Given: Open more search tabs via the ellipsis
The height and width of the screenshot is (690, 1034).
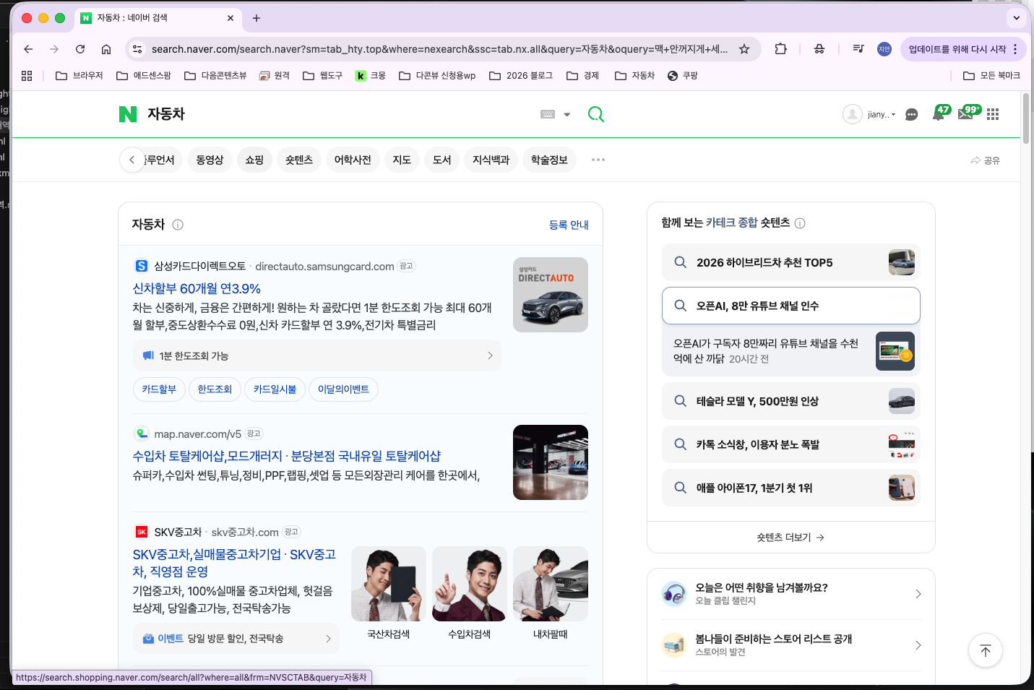Looking at the screenshot, I should click(x=598, y=160).
